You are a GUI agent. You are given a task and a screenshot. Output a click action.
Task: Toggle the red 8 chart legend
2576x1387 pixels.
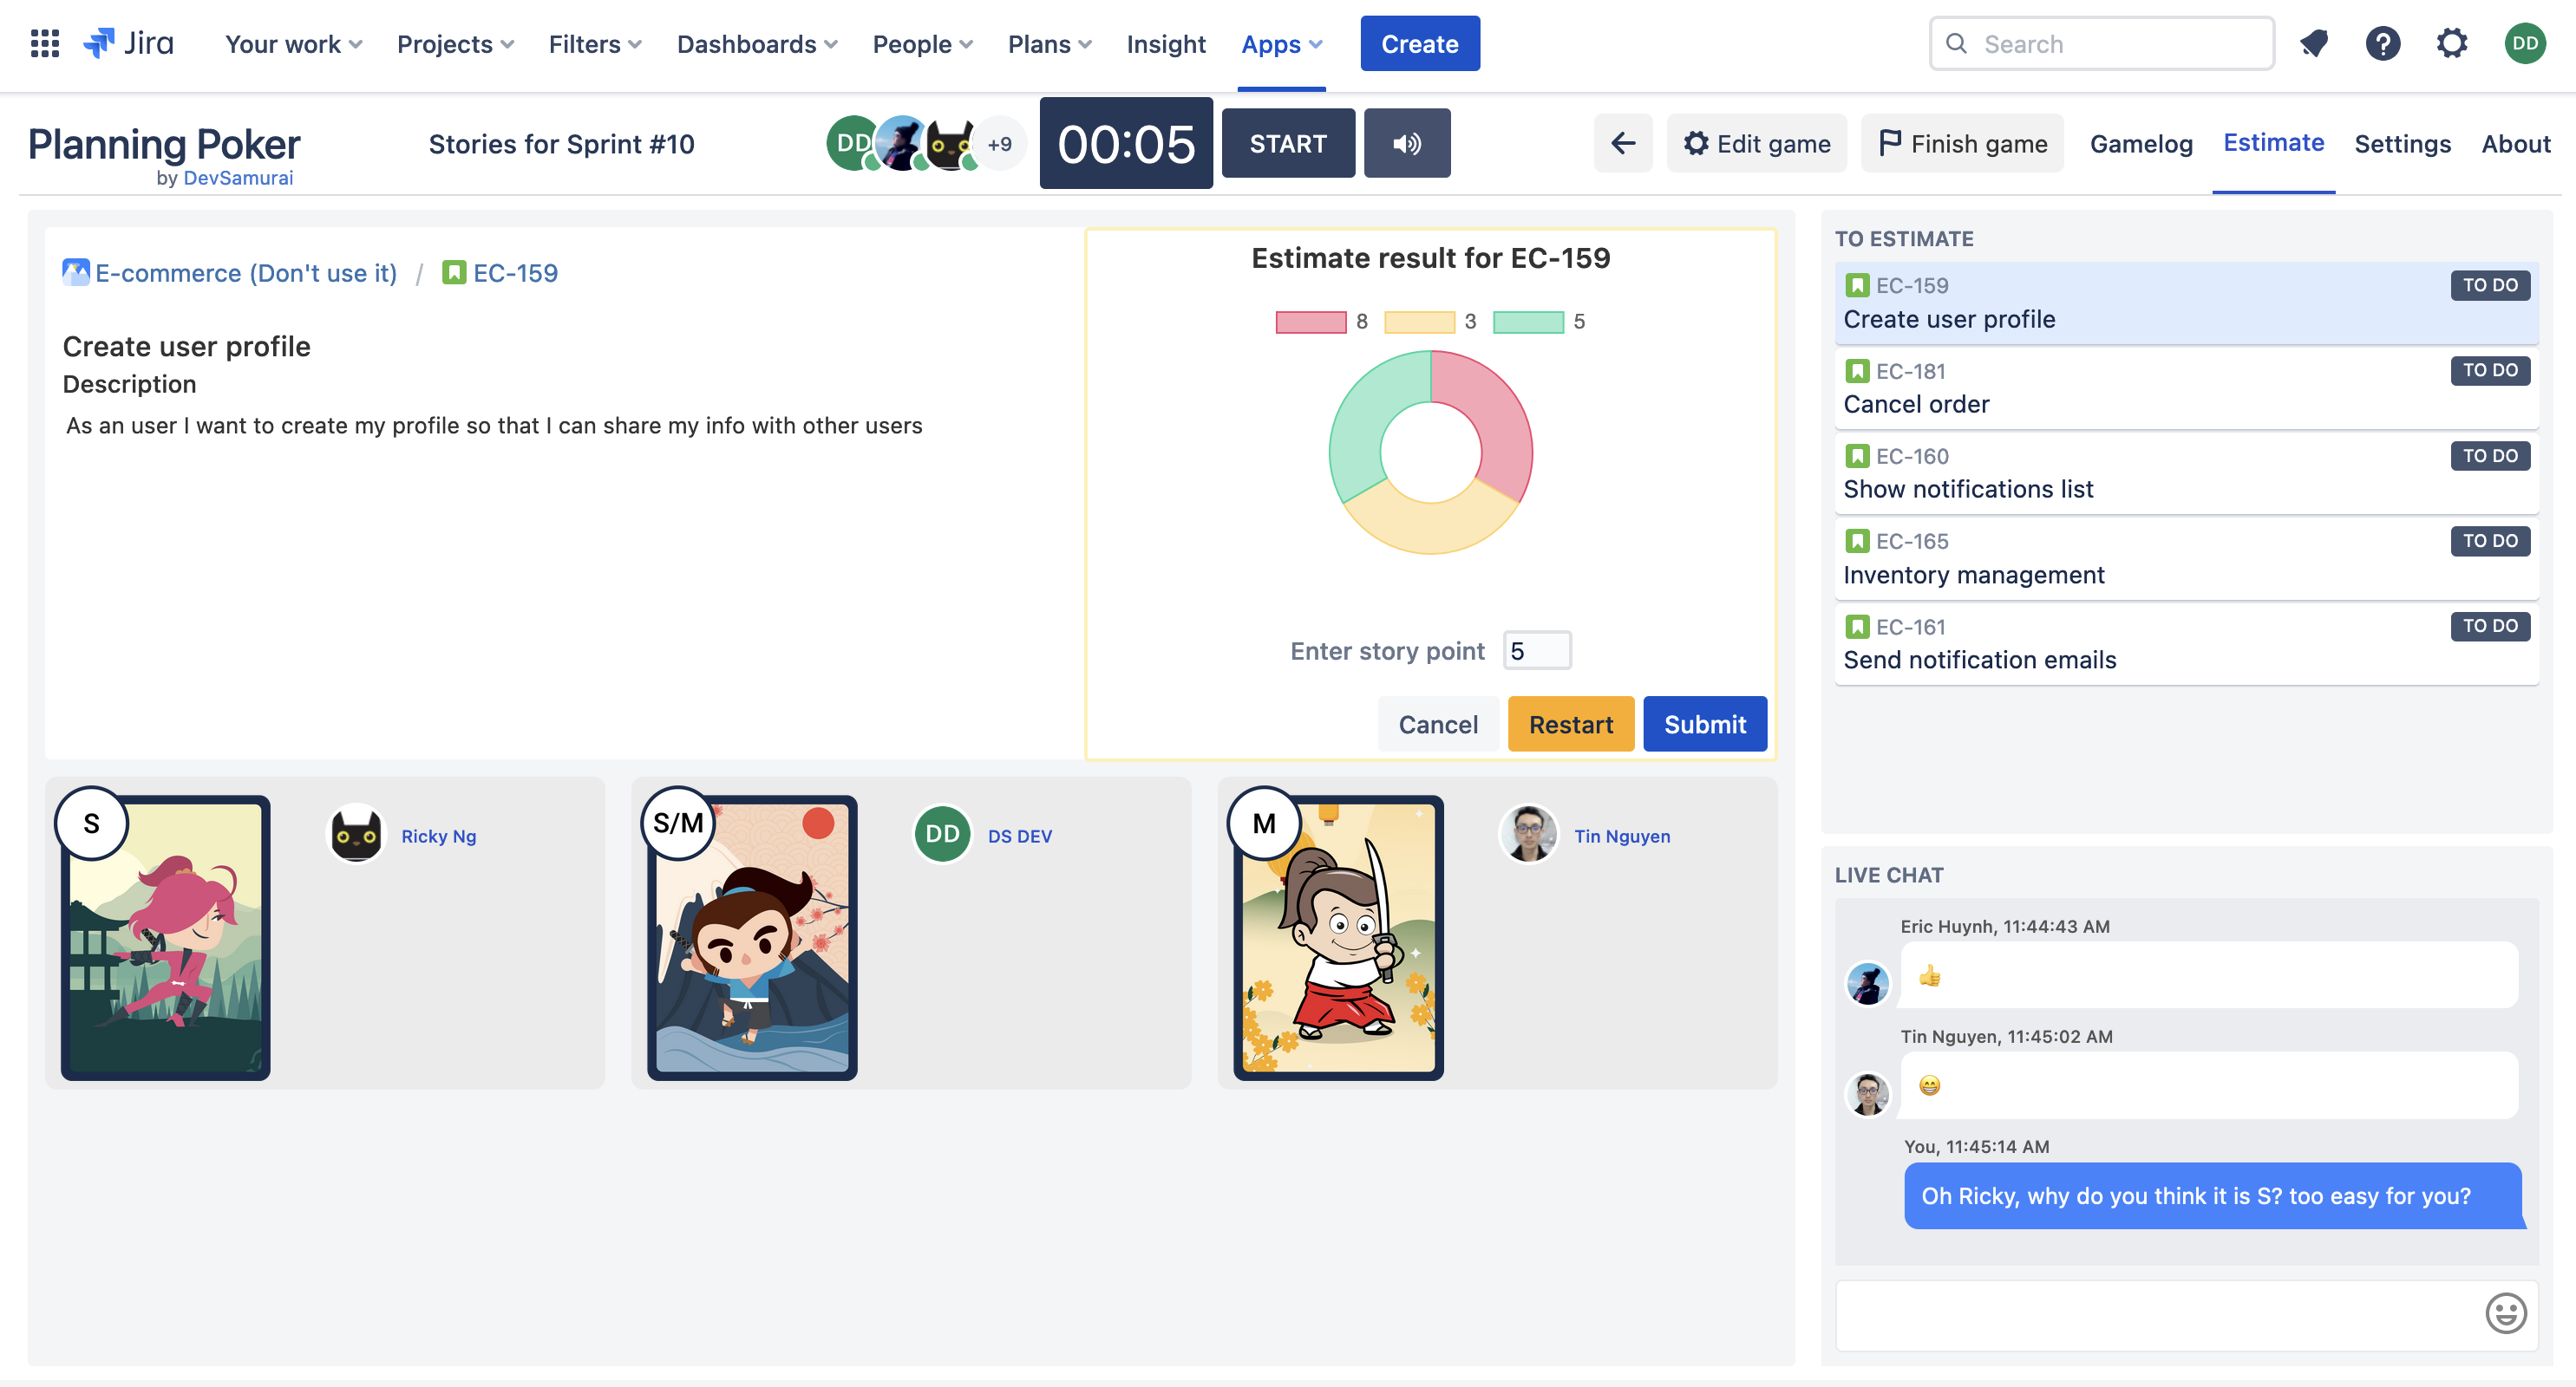1311,322
